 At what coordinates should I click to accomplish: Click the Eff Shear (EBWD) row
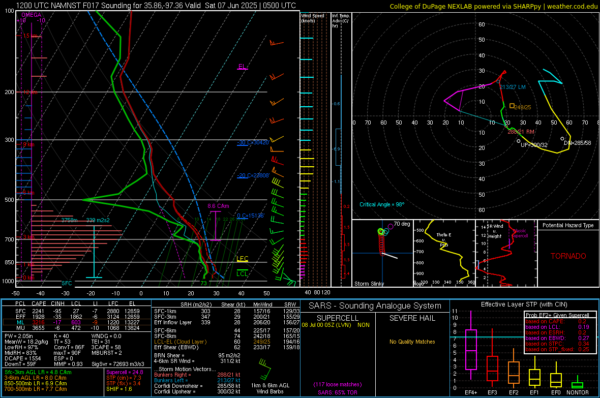tap(227, 348)
